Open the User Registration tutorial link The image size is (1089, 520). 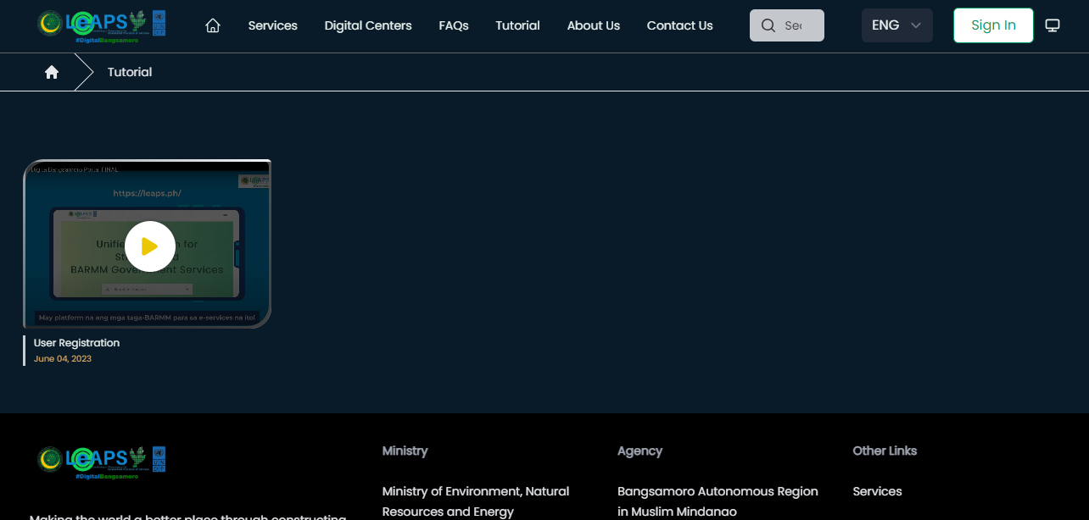76,342
